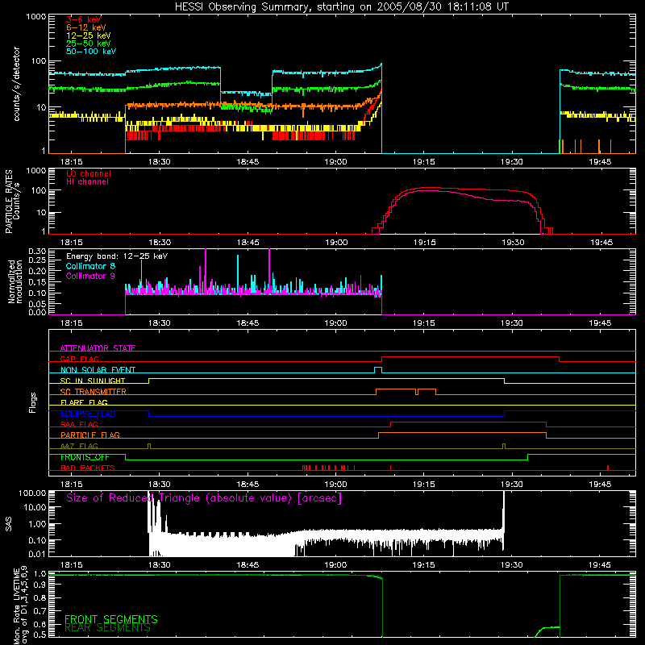645x645 pixels.
Task: Click '19:45' time label under the modulation panel
Action: click(x=600, y=323)
